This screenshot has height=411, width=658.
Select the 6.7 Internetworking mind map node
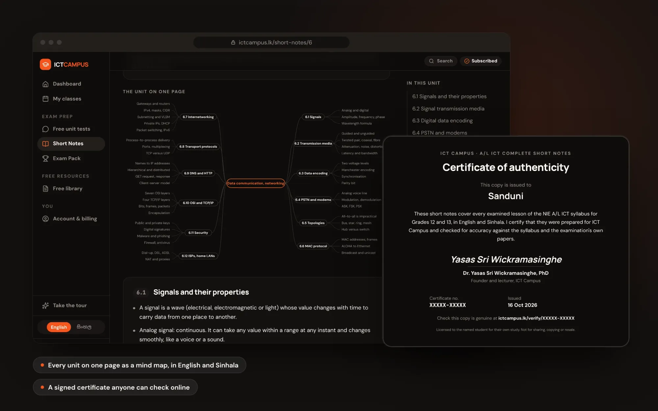tap(198, 117)
